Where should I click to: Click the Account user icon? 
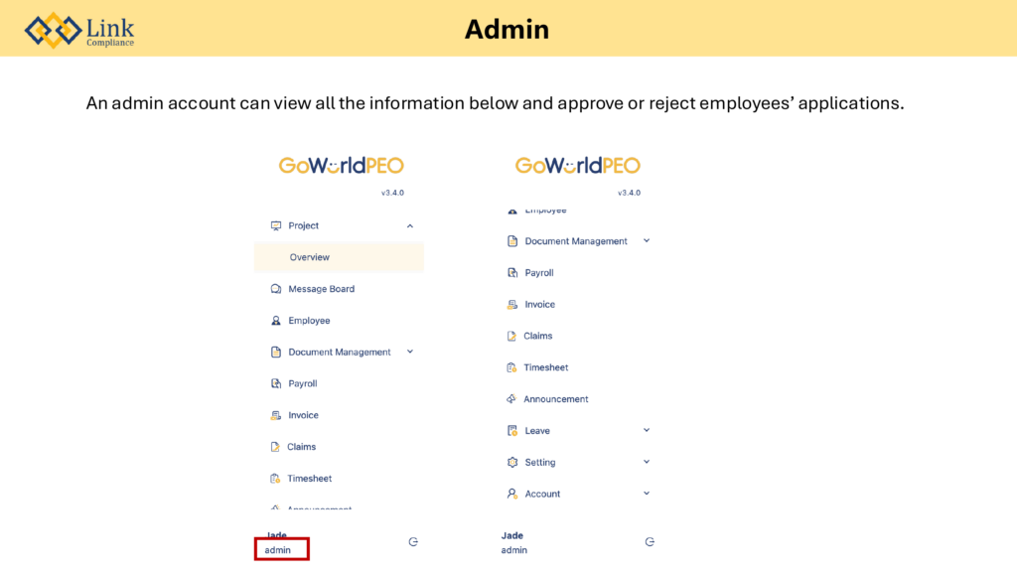pyautogui.click(x=512, y=494)
